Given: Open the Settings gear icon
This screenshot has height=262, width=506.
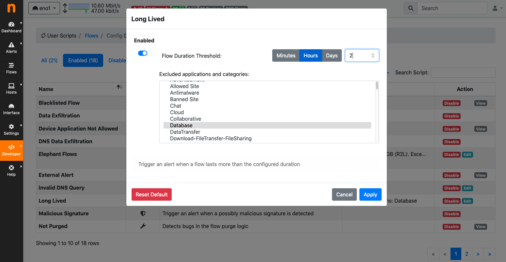Looking at the screenshot, I should tap(11, 127).
